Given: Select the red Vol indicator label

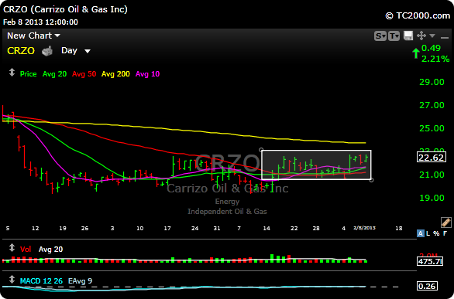Looking at the screenshot, I should pos(26,250).
